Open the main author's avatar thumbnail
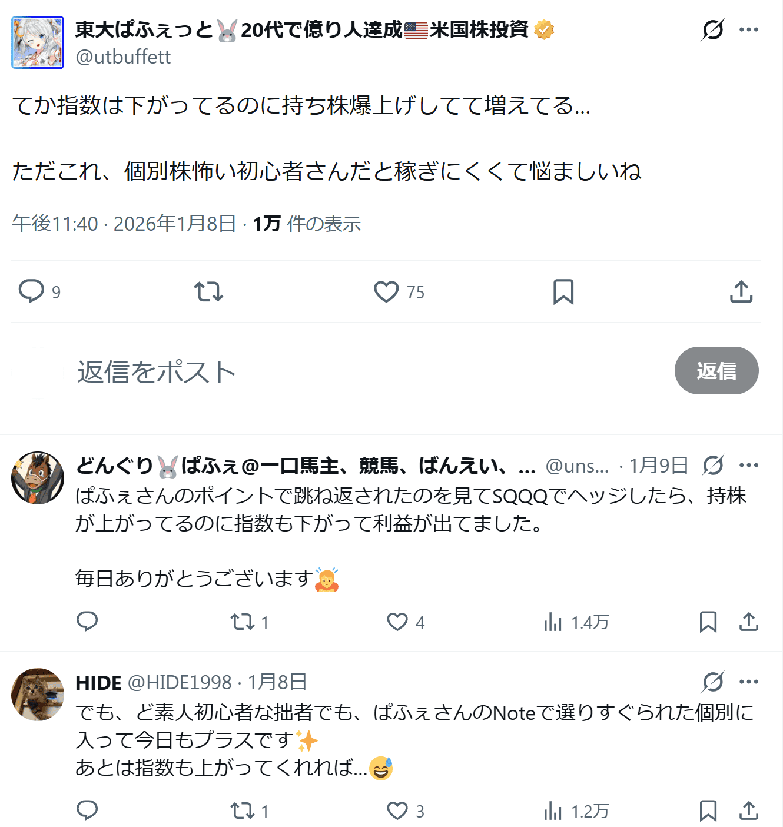783x827 pixels. 38,42
